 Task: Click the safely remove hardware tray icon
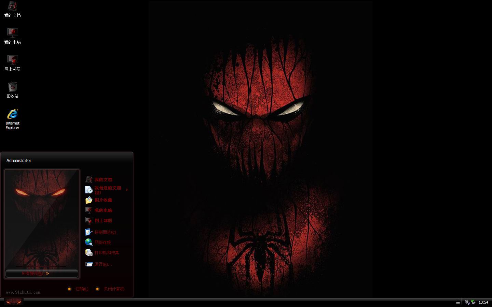(x=473, y=302)
